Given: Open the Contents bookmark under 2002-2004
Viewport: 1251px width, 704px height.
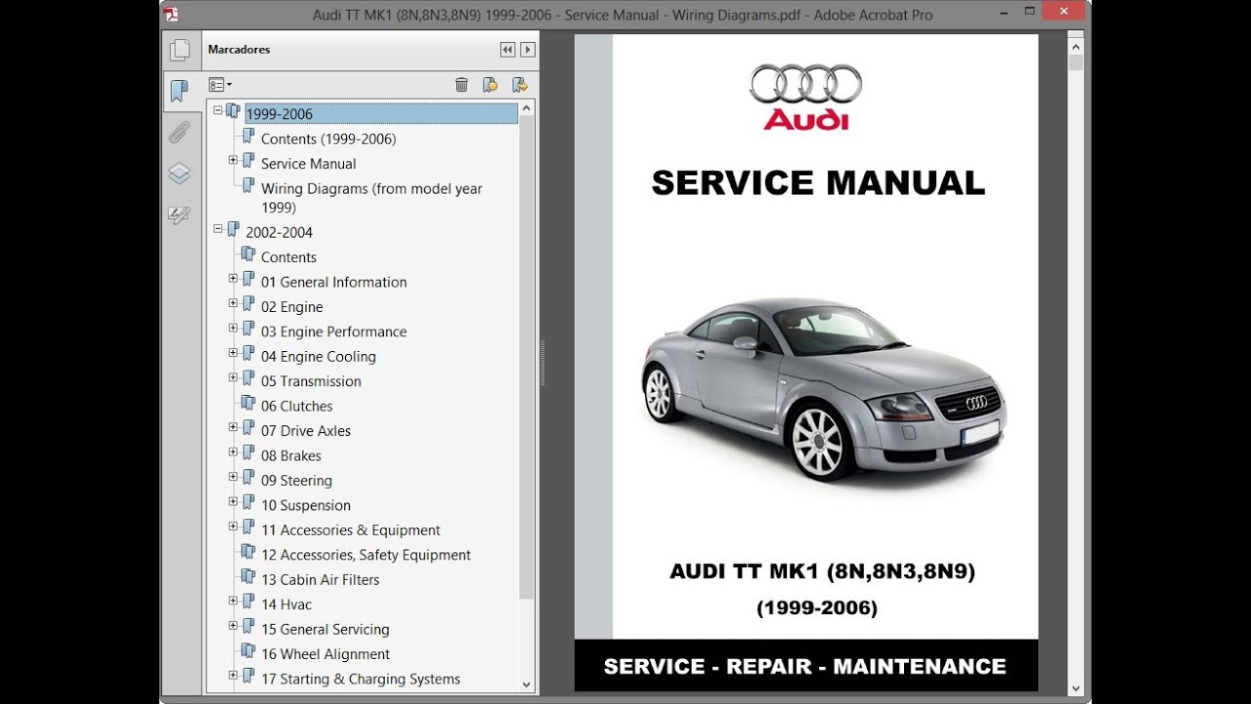Looking at the screenshot, I should (288, 257).
